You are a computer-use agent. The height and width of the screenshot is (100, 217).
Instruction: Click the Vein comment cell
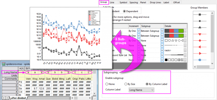[x=28, y=79]
